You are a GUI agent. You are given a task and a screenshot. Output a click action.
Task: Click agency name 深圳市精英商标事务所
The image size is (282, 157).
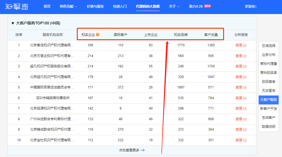[x=53, y=98]
